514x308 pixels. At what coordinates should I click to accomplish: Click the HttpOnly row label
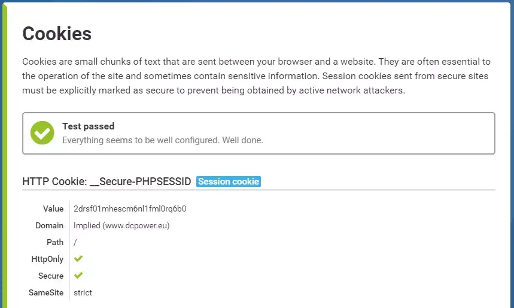(x=47, y=259)
